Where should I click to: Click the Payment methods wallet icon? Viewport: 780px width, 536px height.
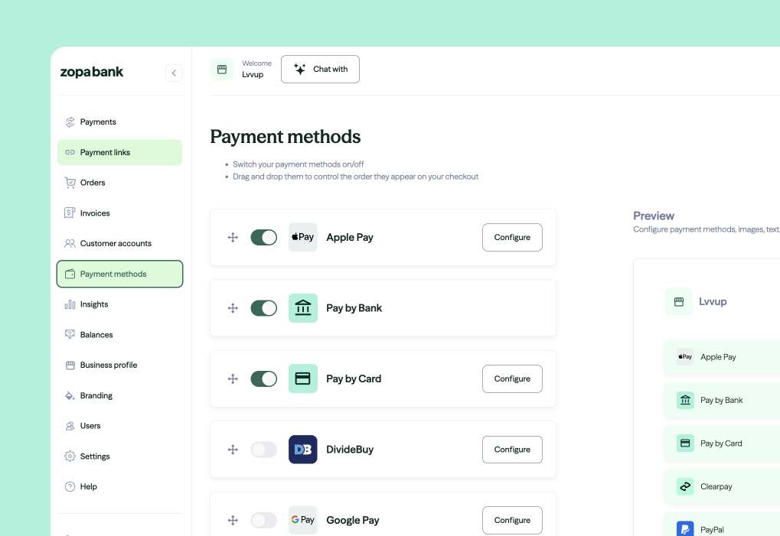(70, 274)
